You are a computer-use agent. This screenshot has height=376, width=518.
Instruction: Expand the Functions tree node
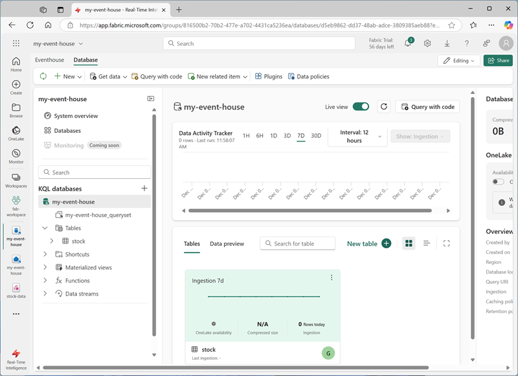pos(45,281)
